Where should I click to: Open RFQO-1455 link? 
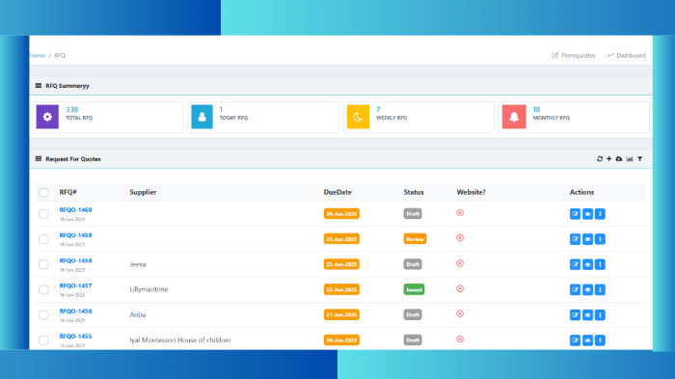coord(76,336)
